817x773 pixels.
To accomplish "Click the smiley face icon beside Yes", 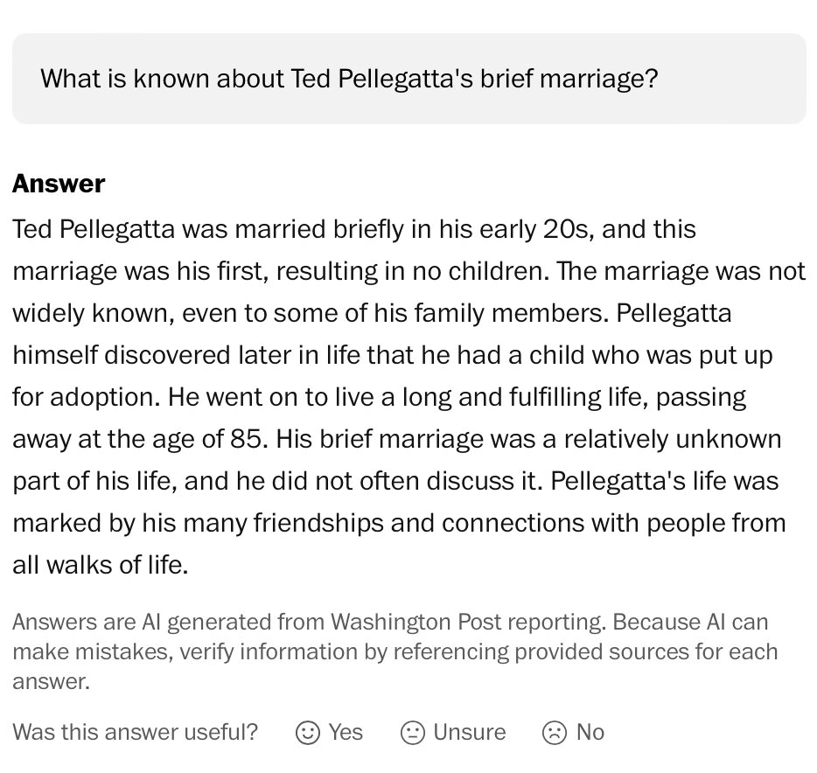I will coord(308,732).
